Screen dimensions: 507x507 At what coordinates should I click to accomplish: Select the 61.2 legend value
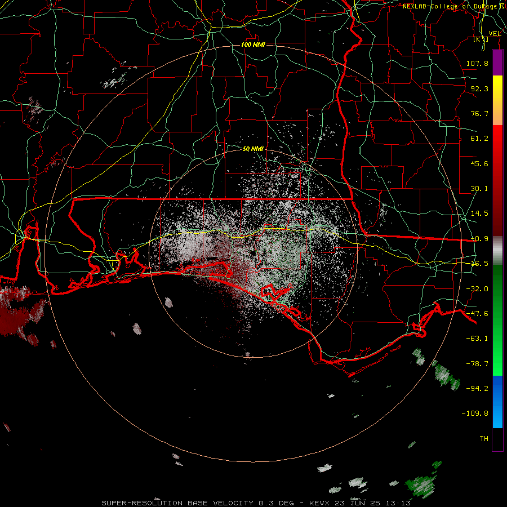pos(479,139)
